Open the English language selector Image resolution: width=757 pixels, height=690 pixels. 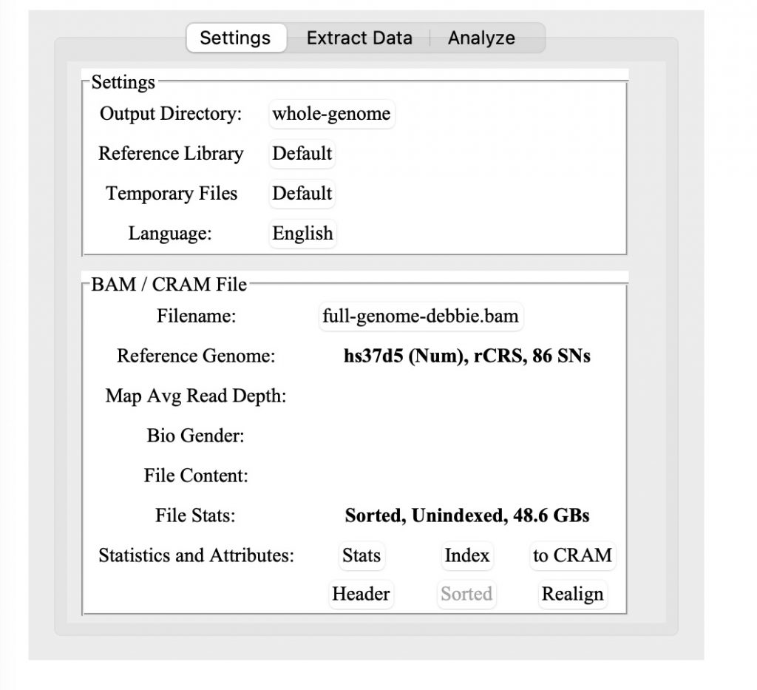point(302,233)
